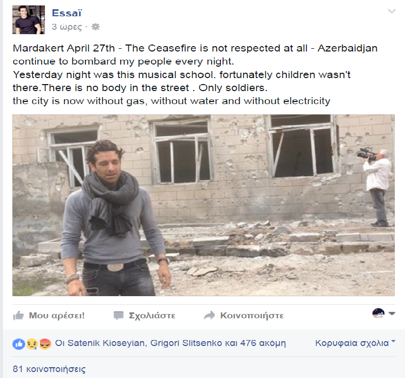The height and width of the screenshot is (378, 405).
Task: Click the comment speech bubble icon
Action: tap(119, 316)
